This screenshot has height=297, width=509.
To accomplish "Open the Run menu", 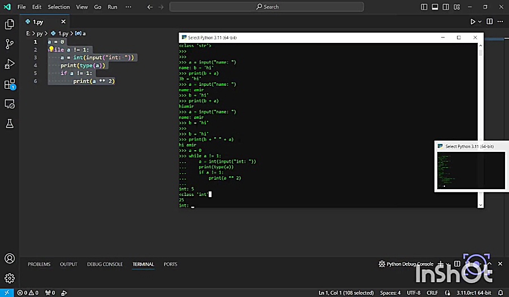I will 113,7.
